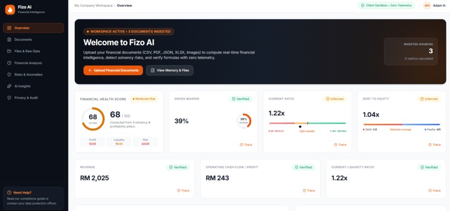The height and width of the screenshot is (211, 450).
Task: Click the Ingested Sources count card
Action: (411, 52)
